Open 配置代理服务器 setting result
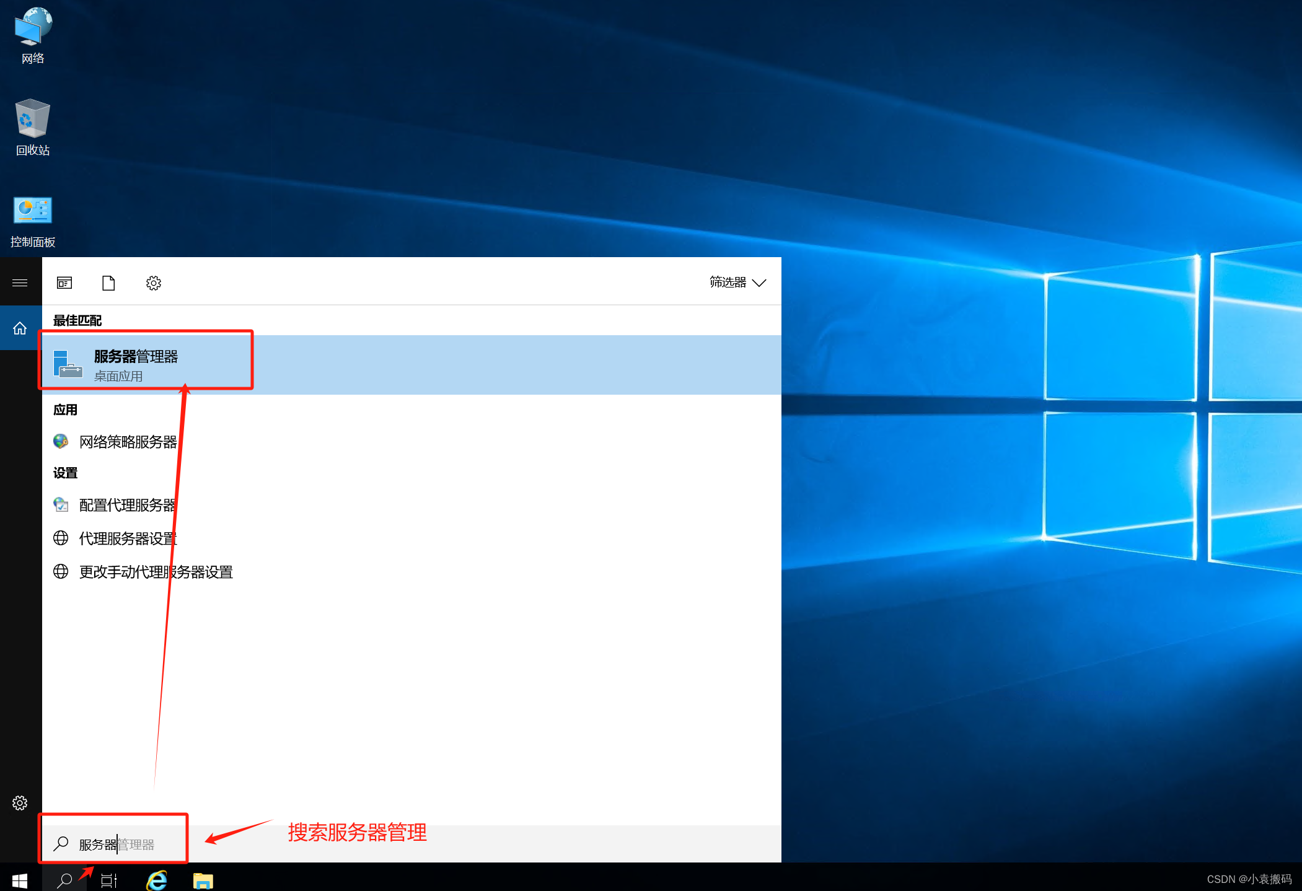 point(411,505)
